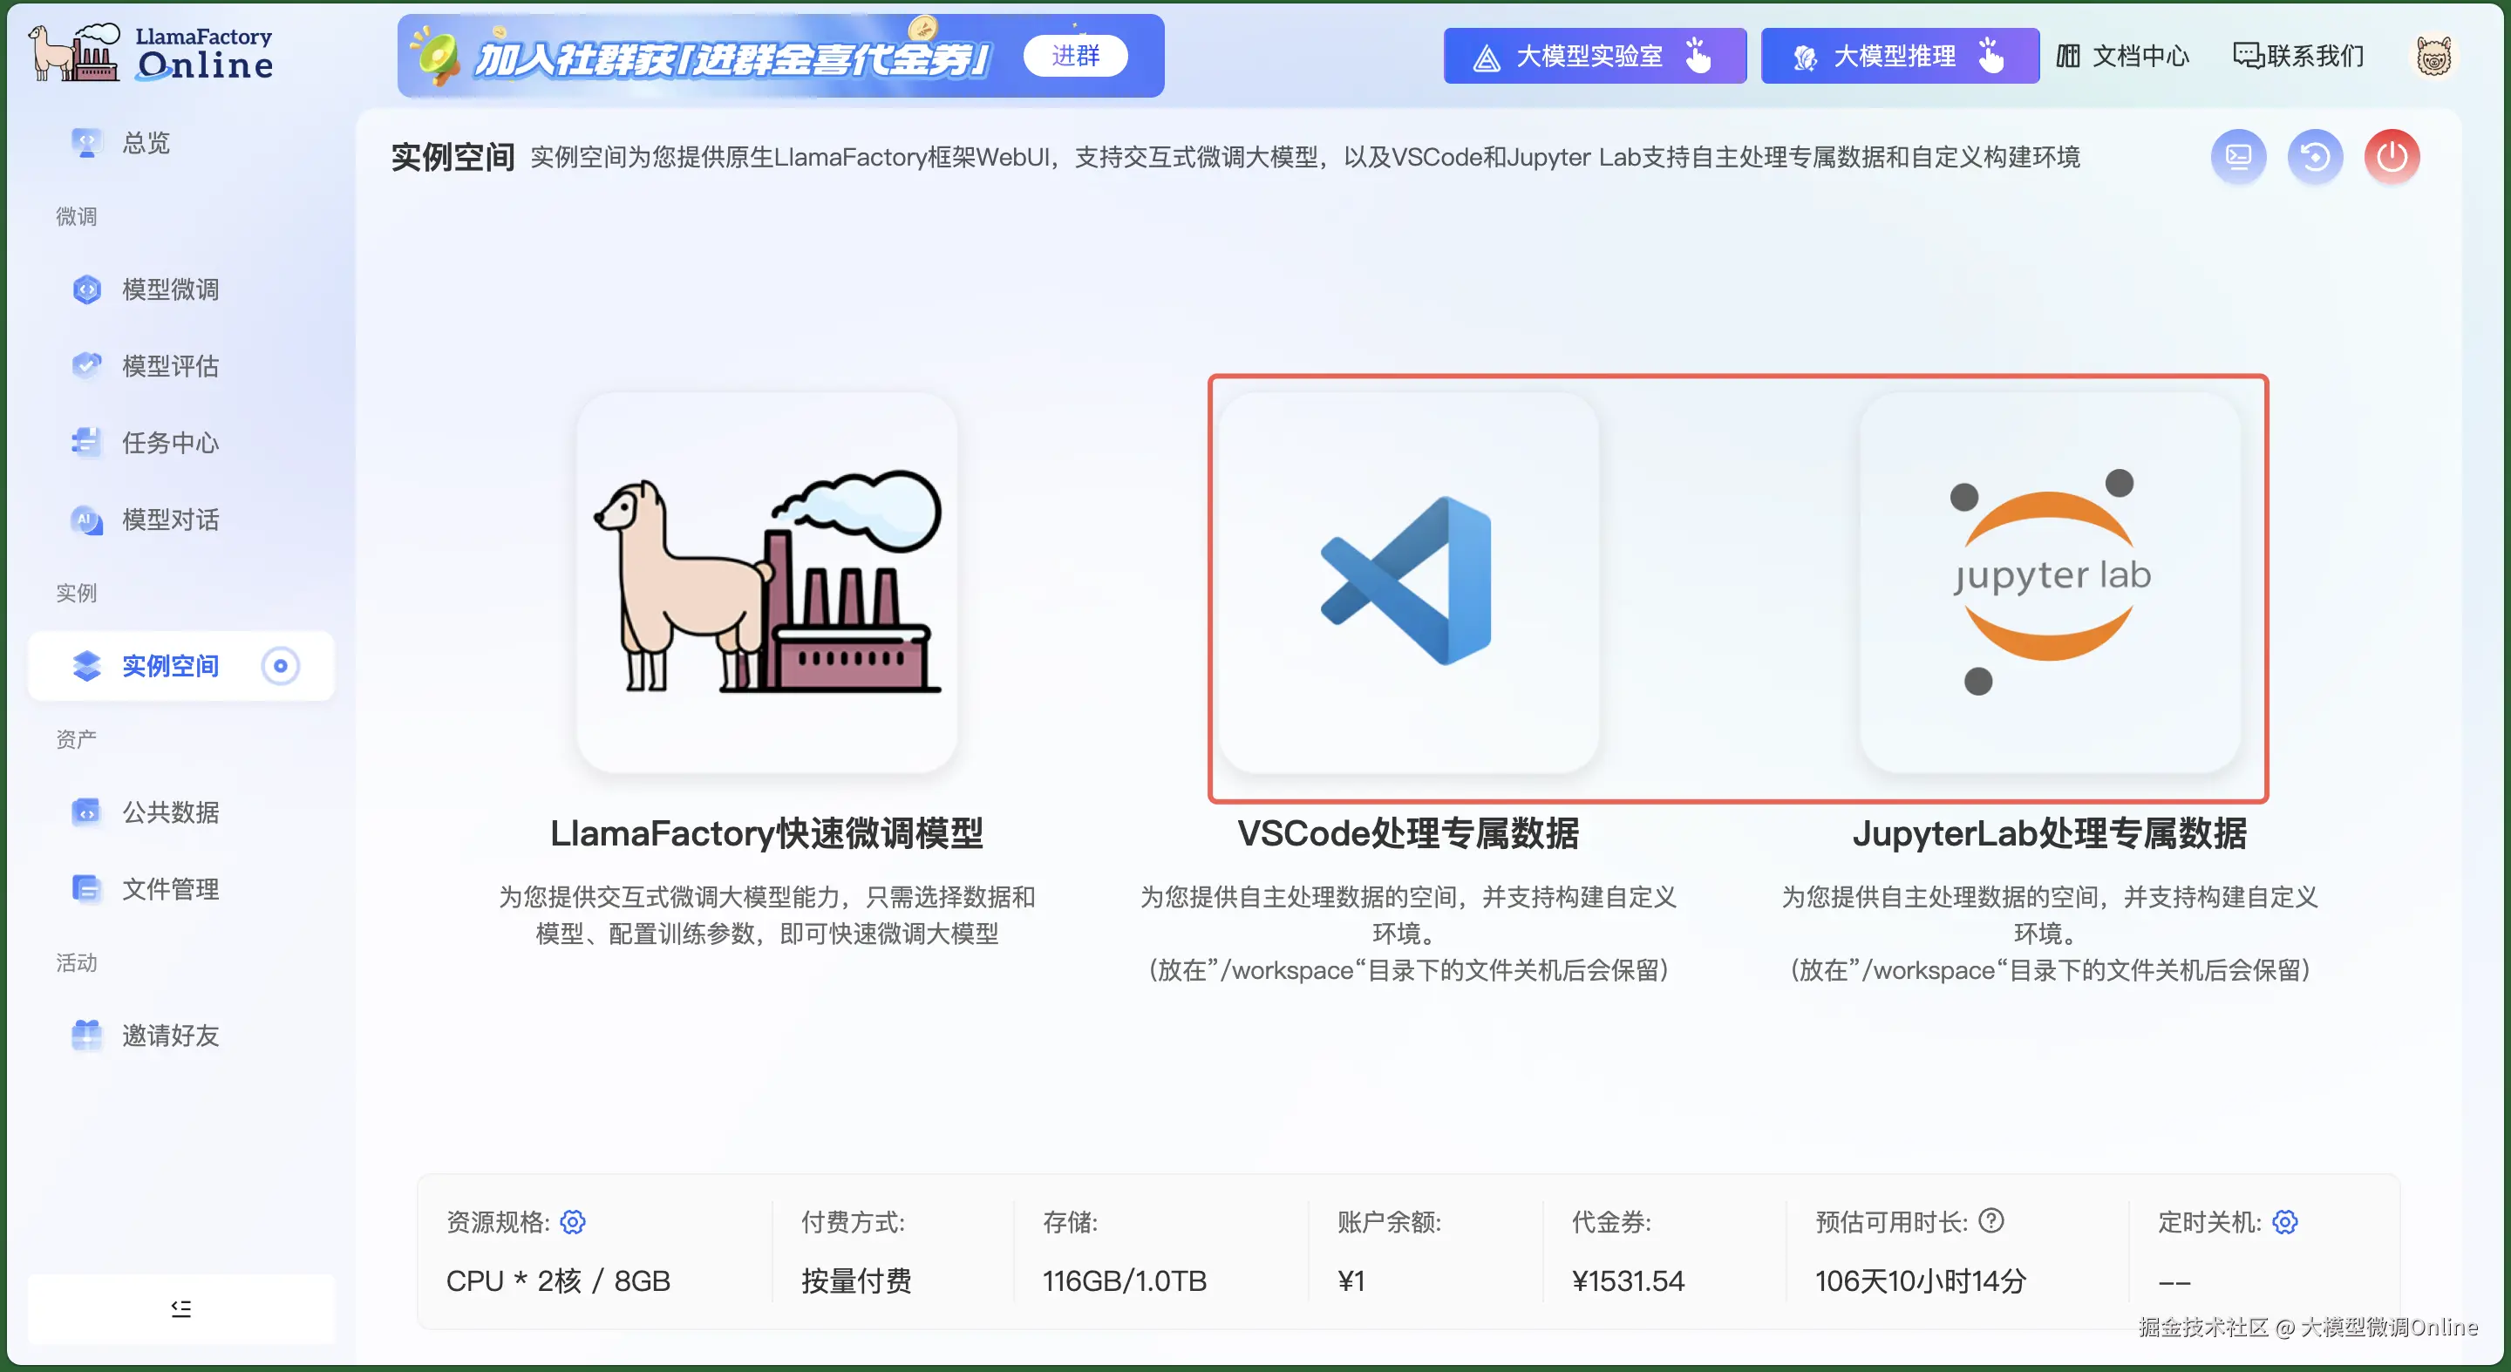Image resolution: width=2511 pixels, height=1372 pixels.
Task: Toggle the running indicator beside 实例空间
Action: tap(281, 666)
